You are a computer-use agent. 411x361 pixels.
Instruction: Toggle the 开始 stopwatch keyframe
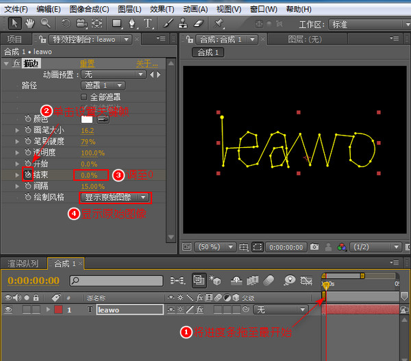coord(28,163)
